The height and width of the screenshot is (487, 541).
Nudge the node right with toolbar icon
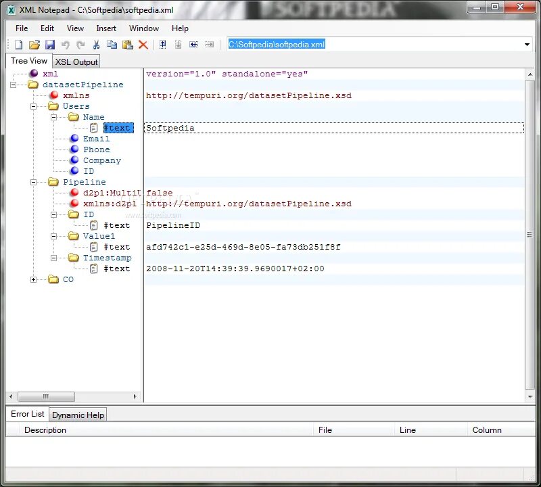[210, 45]
